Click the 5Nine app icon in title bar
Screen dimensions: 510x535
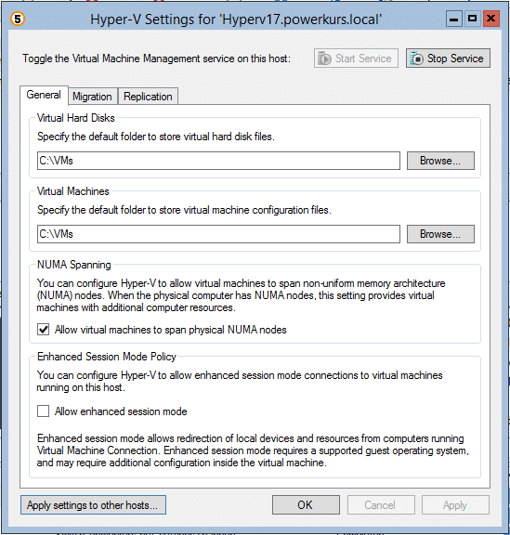click(x=18, y=19)
